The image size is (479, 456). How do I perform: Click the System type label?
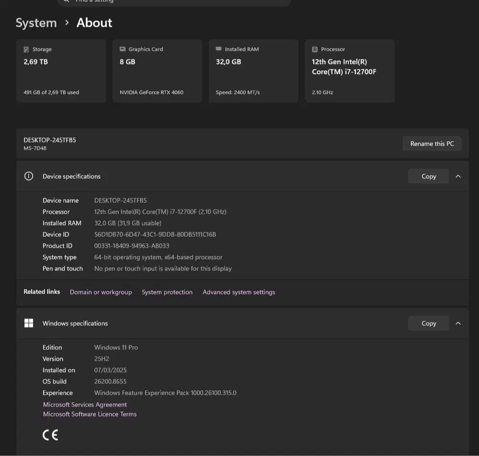point(59,257)
